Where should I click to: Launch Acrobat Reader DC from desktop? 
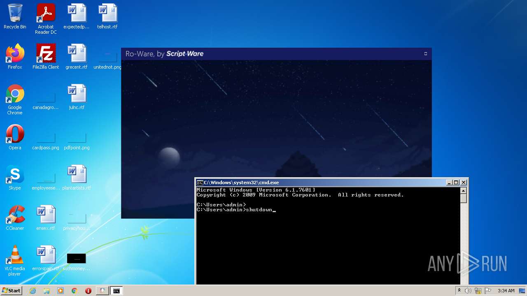[x=46, y=19]
